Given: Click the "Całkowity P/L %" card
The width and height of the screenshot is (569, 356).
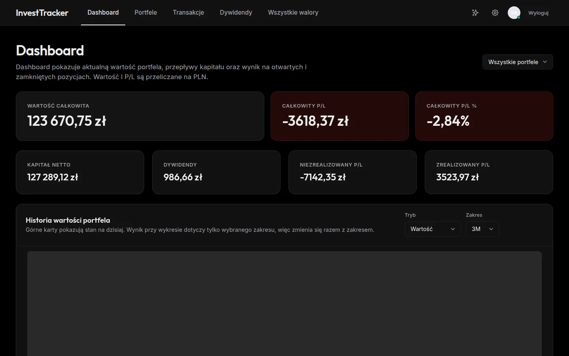Looking at the screenshot, I should click(x=484, y=116).
